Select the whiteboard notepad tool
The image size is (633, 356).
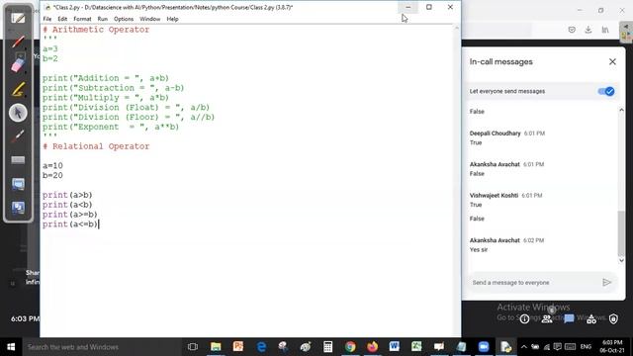pos(18,18)
